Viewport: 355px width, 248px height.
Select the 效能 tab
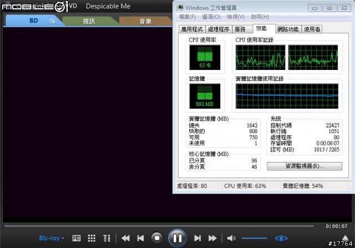(x=264, y=28)
